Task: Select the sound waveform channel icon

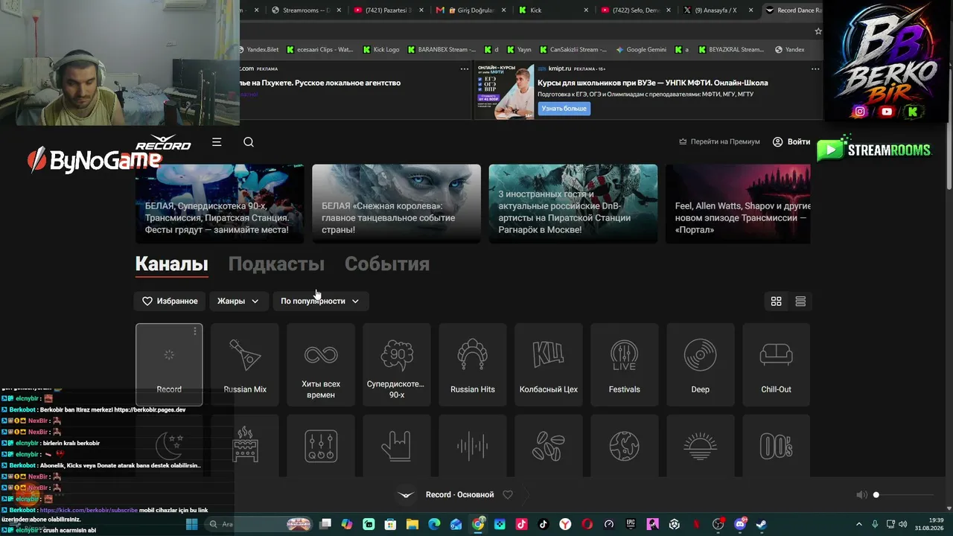Action: click(x=473, y=445)
